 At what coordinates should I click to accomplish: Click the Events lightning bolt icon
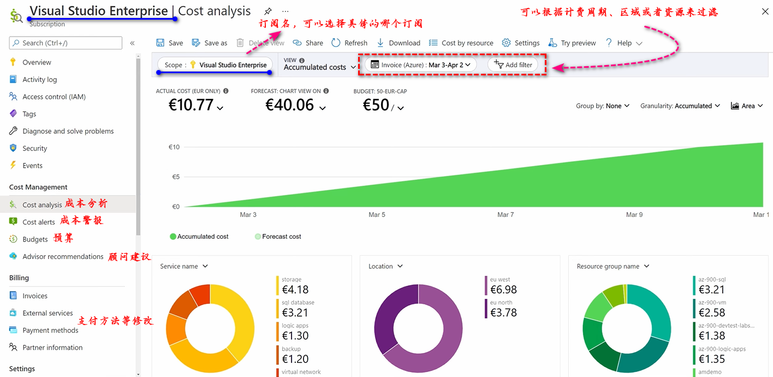coord(13,165)
